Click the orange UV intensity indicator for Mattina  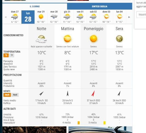click(x=79, y=123)
